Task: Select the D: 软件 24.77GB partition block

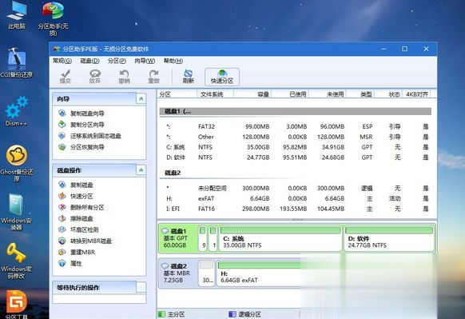Action: (x=389, y=238)
